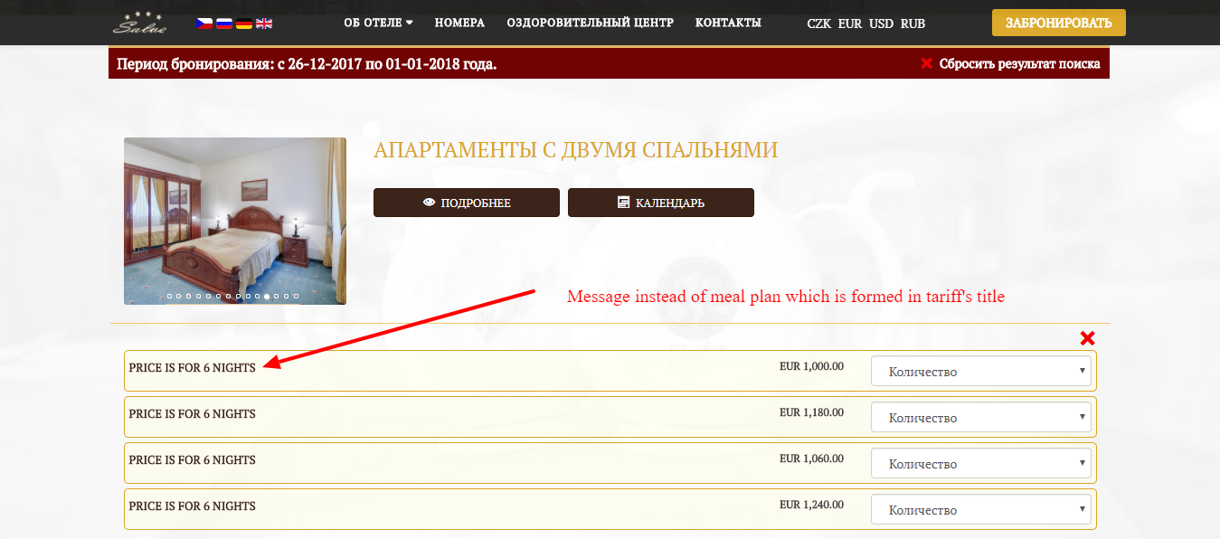Switch currency to USD
This screenshot has height=539, width=1220.
(881, 24)
